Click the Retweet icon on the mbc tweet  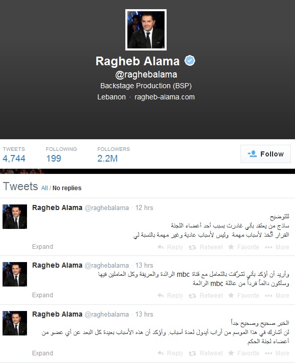click(192, 296)
